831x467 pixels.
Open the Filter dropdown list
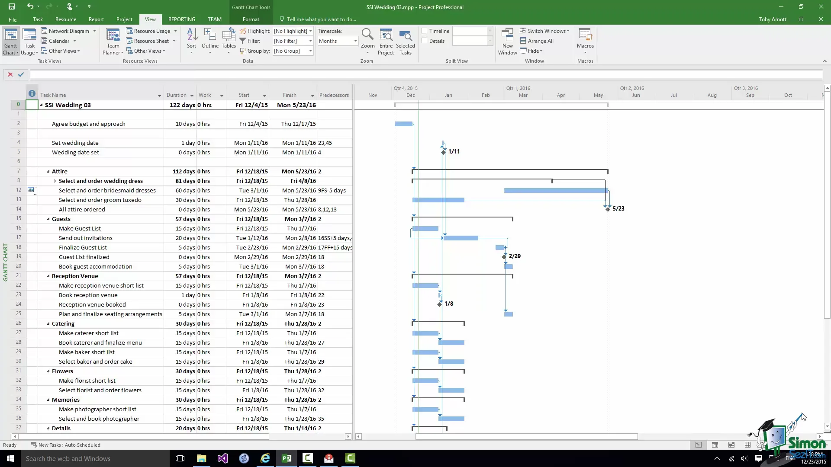click(x=310, y=41)
